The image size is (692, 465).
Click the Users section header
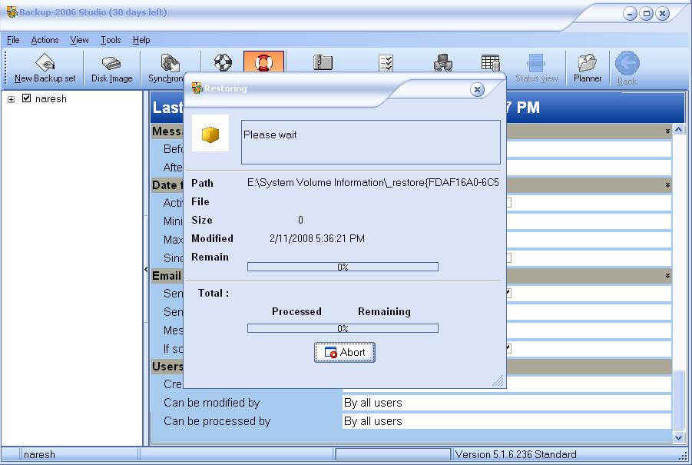coord(167,366)
